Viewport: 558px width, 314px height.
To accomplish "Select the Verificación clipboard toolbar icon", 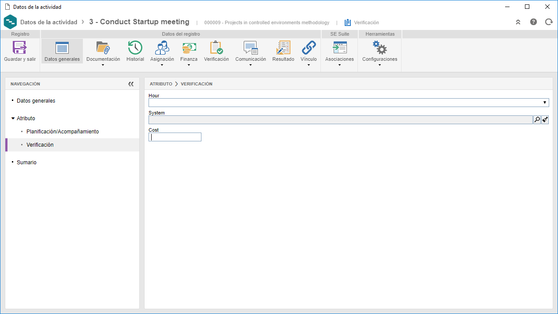I will (x=216, y=48).
